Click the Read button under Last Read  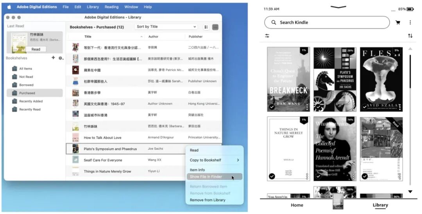[36, 50]
